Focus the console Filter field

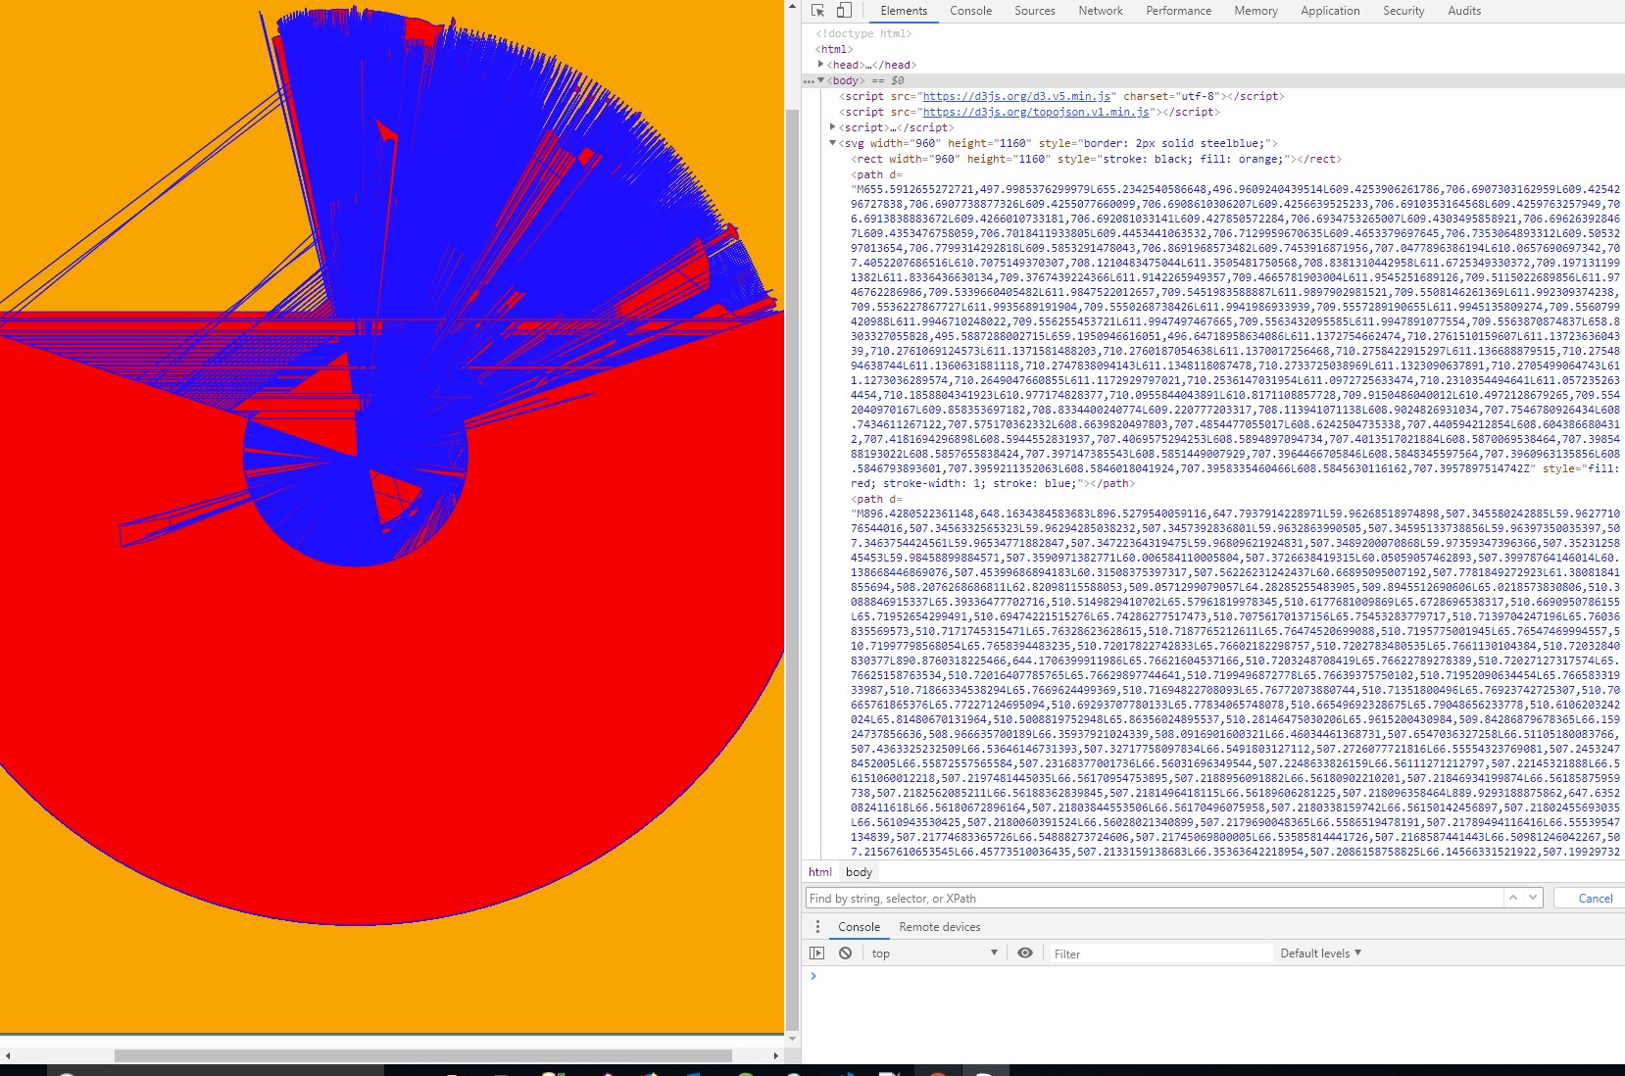tap(1160, 954)
